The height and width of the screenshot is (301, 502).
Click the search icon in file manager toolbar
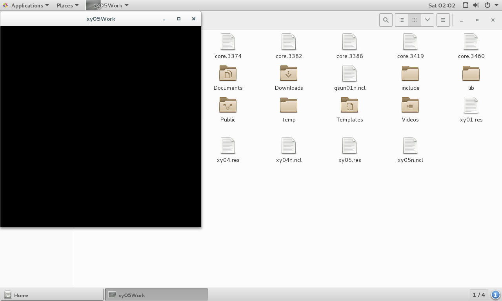pyautogui.click(x=386, y=20)
